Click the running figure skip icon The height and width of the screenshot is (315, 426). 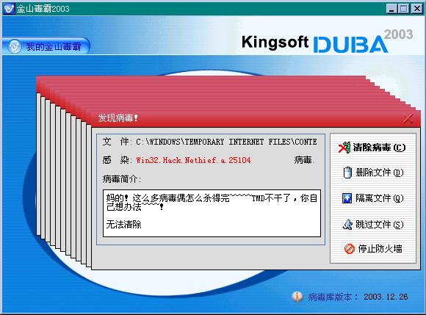point(347,225)
